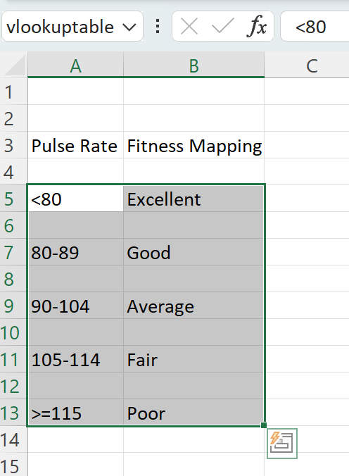Click the Excellent cell
Screen dimensions: 349x476
tap(194, 199)
